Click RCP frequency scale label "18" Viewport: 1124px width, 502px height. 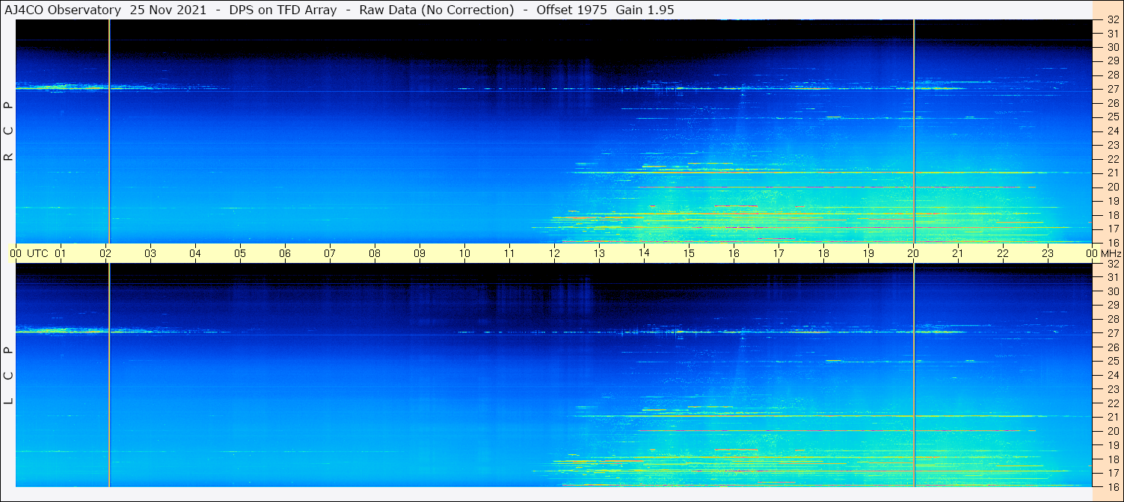click(x=1113, y=214)
